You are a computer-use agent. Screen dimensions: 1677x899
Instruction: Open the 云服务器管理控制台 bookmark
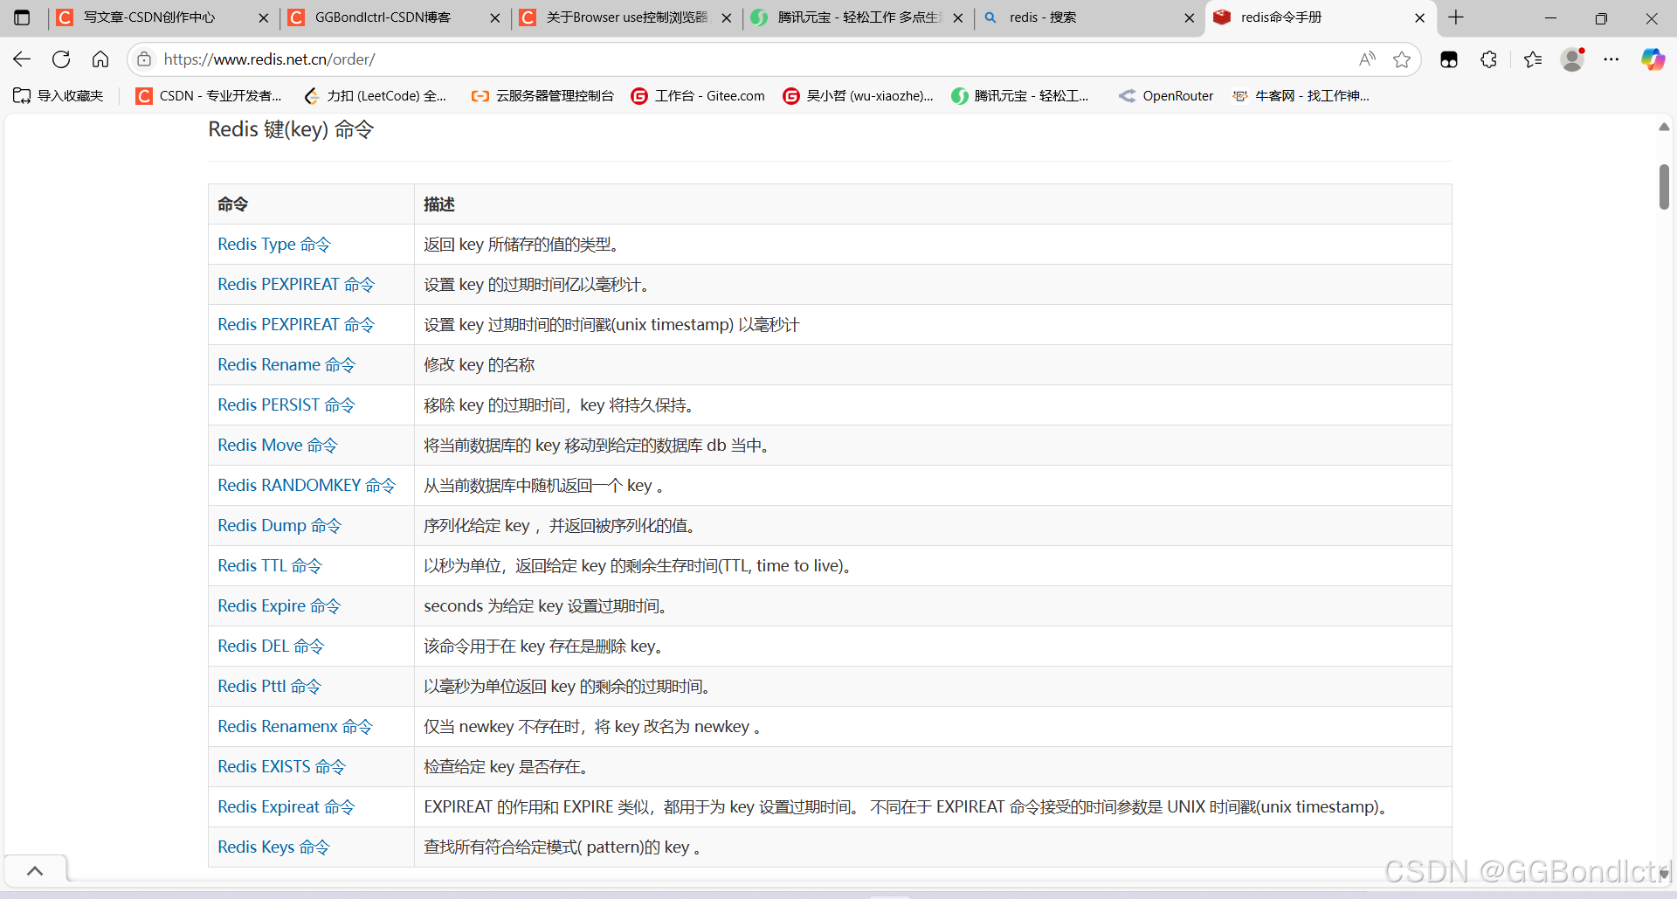(x=542, y=96)
